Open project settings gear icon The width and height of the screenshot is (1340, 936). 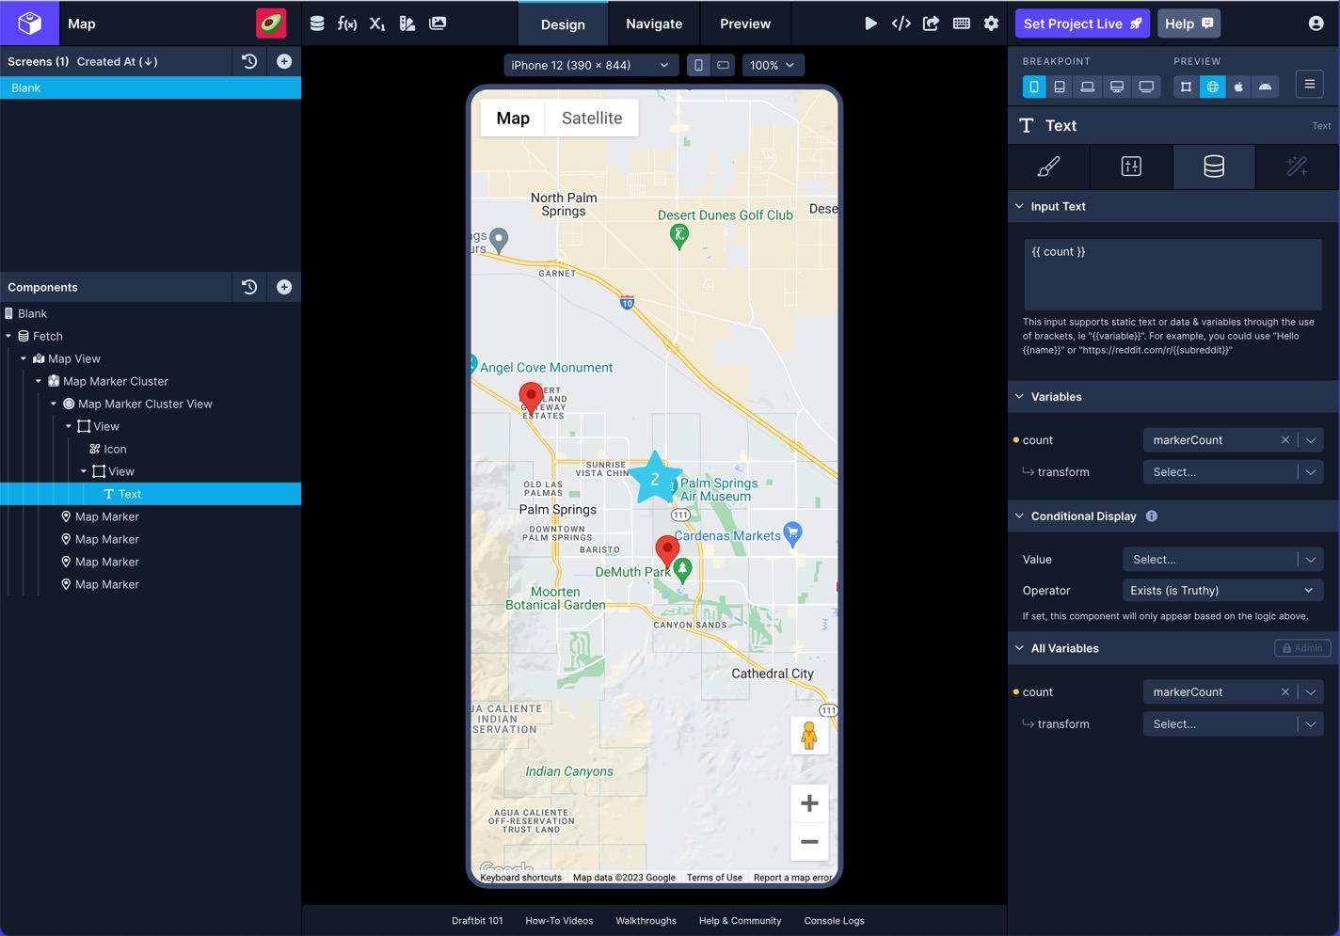pyautogui.click(x=991, y=24)
